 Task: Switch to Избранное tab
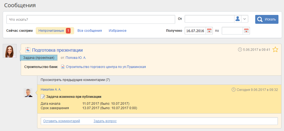tap(117, 31)
